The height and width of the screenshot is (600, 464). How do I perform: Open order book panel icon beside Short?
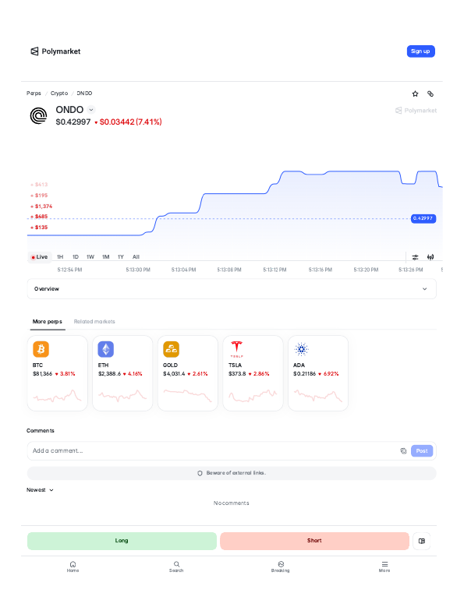point(422,541)
